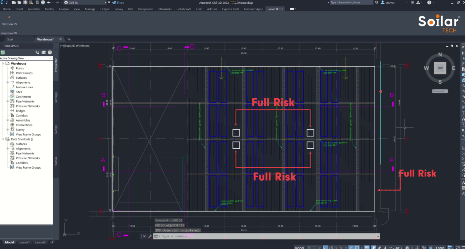
Task: Toggle lineweight display in status bar
Action: click(x=367, y=247)
